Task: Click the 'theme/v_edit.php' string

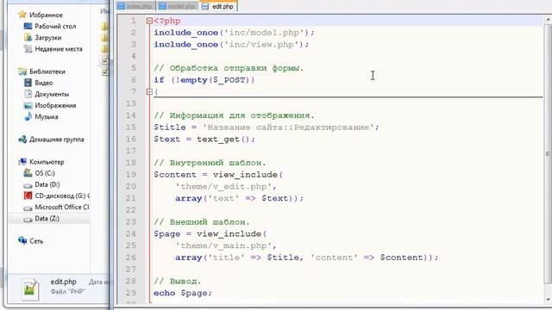Action: 223,187
